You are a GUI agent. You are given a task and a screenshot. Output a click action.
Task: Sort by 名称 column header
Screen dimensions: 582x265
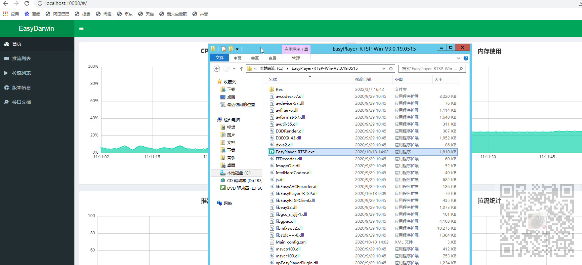309,79
